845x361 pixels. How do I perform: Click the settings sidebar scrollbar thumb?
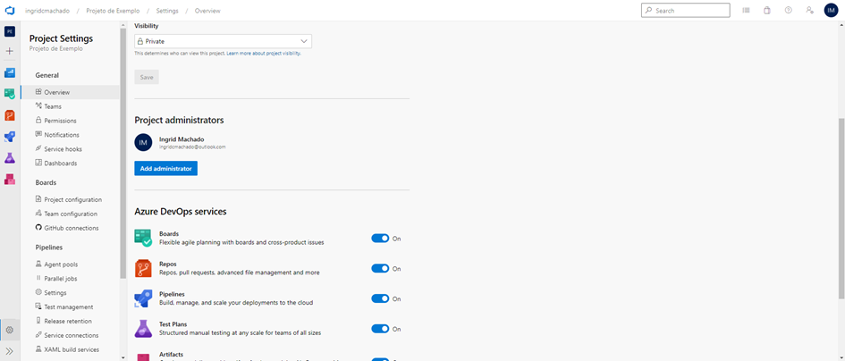123,151
